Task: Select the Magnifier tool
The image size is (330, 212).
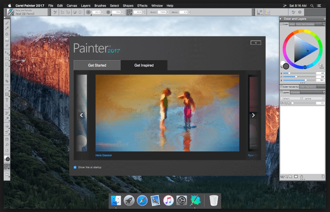Action: (x=7, y=145)
